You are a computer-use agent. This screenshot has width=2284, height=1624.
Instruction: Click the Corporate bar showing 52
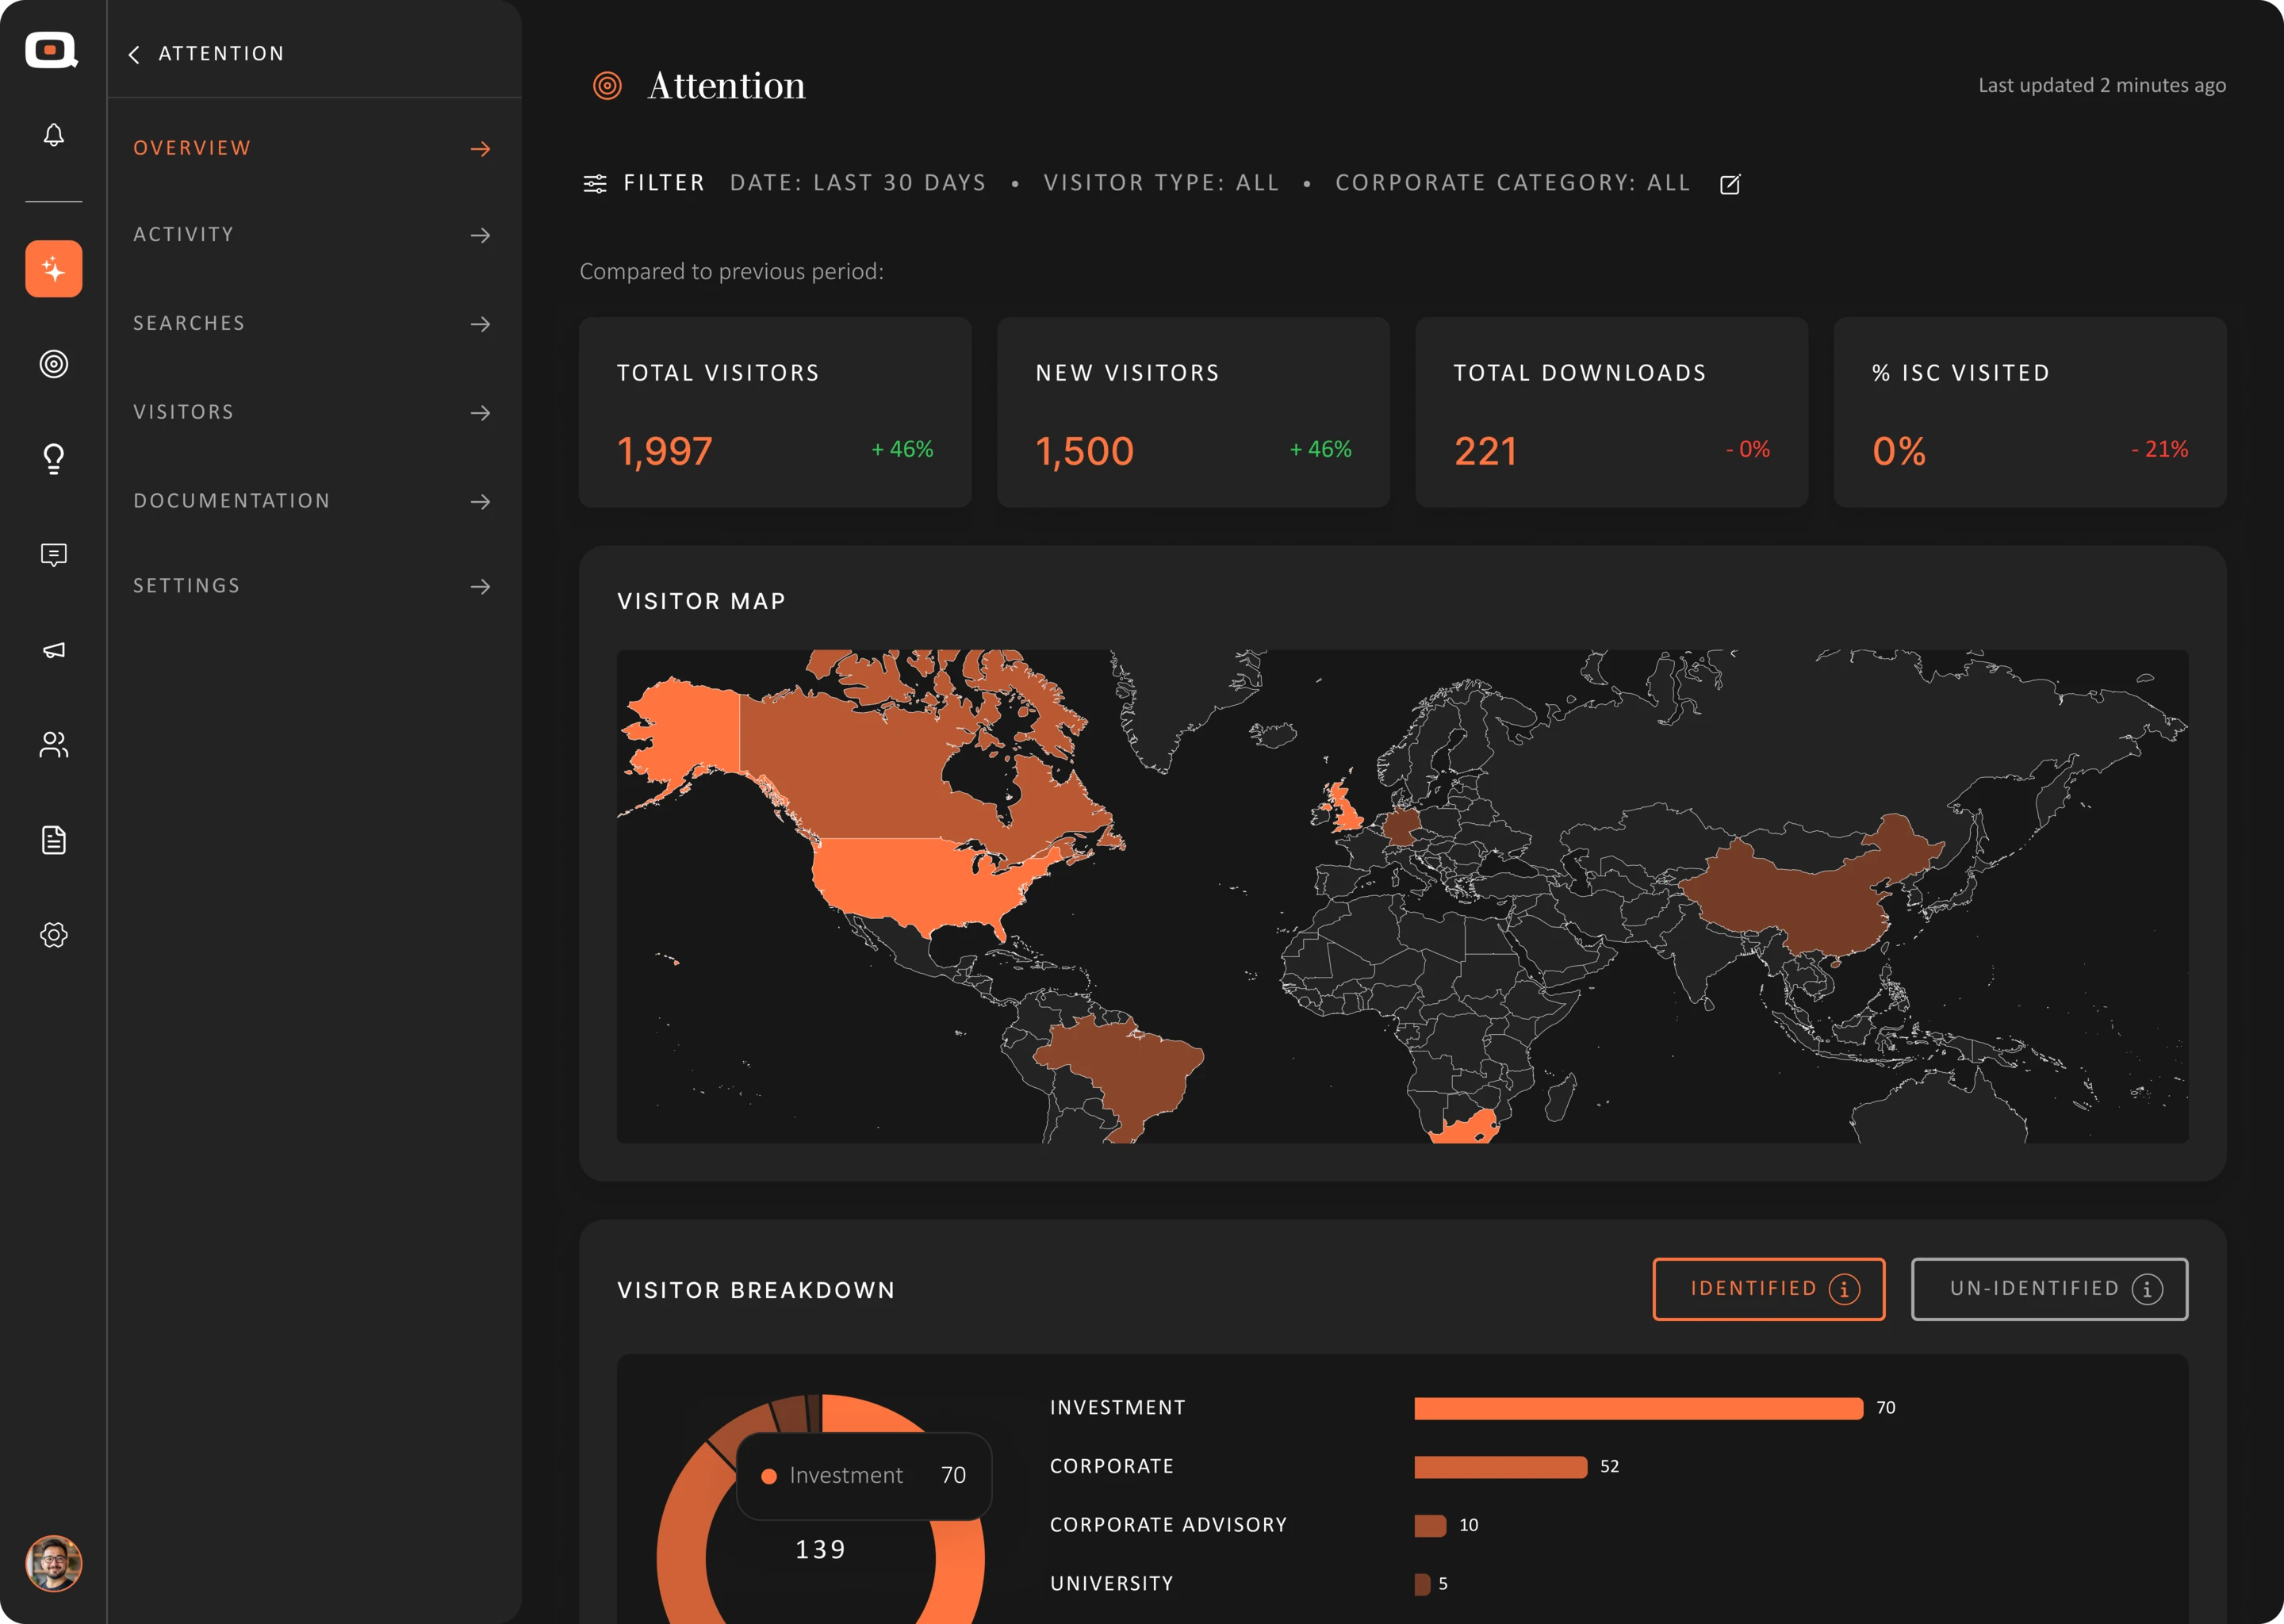click(x=1500, y=1467)
